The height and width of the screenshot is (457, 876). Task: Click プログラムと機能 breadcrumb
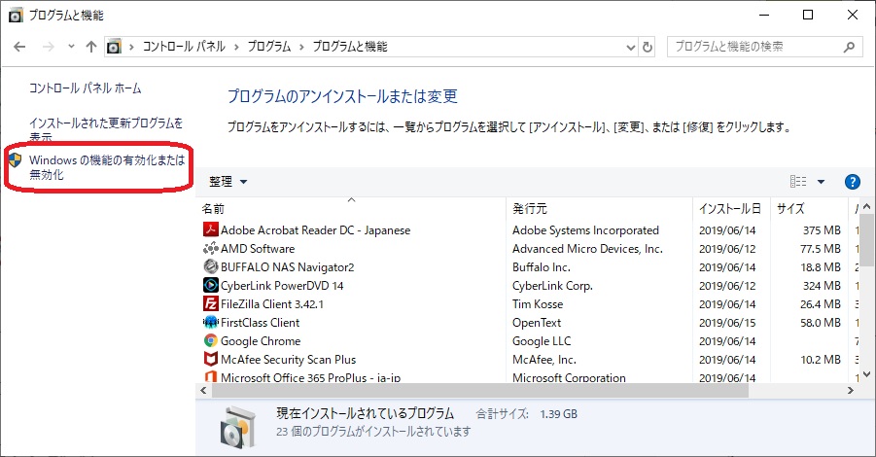(350, 47)
